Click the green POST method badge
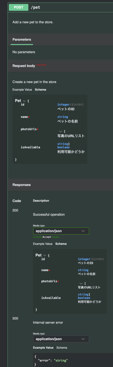 19,7
